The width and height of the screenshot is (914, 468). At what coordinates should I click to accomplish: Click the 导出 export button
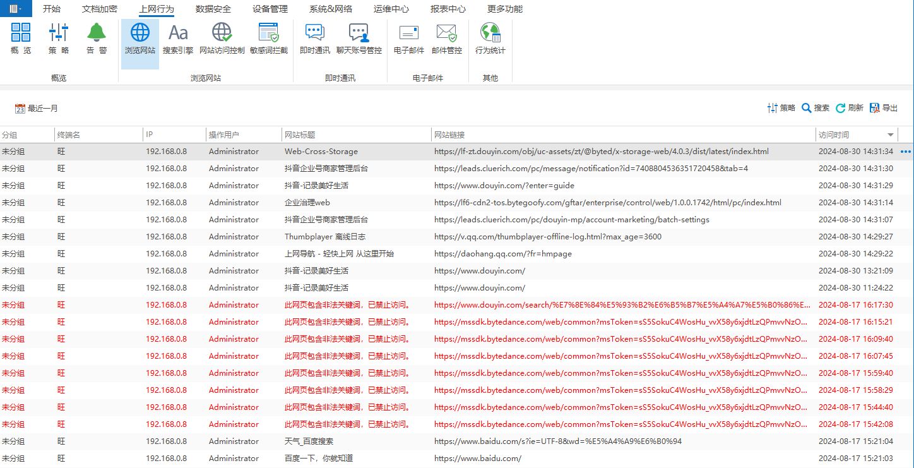884,108
